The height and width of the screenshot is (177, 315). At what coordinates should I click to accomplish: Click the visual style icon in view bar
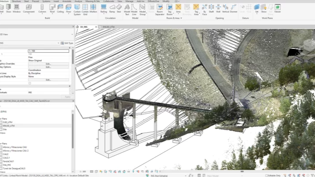tap(96, 172)
